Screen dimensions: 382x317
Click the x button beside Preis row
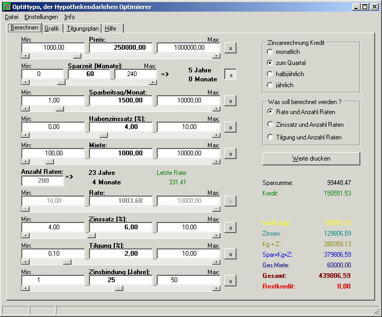coord(230,48)
